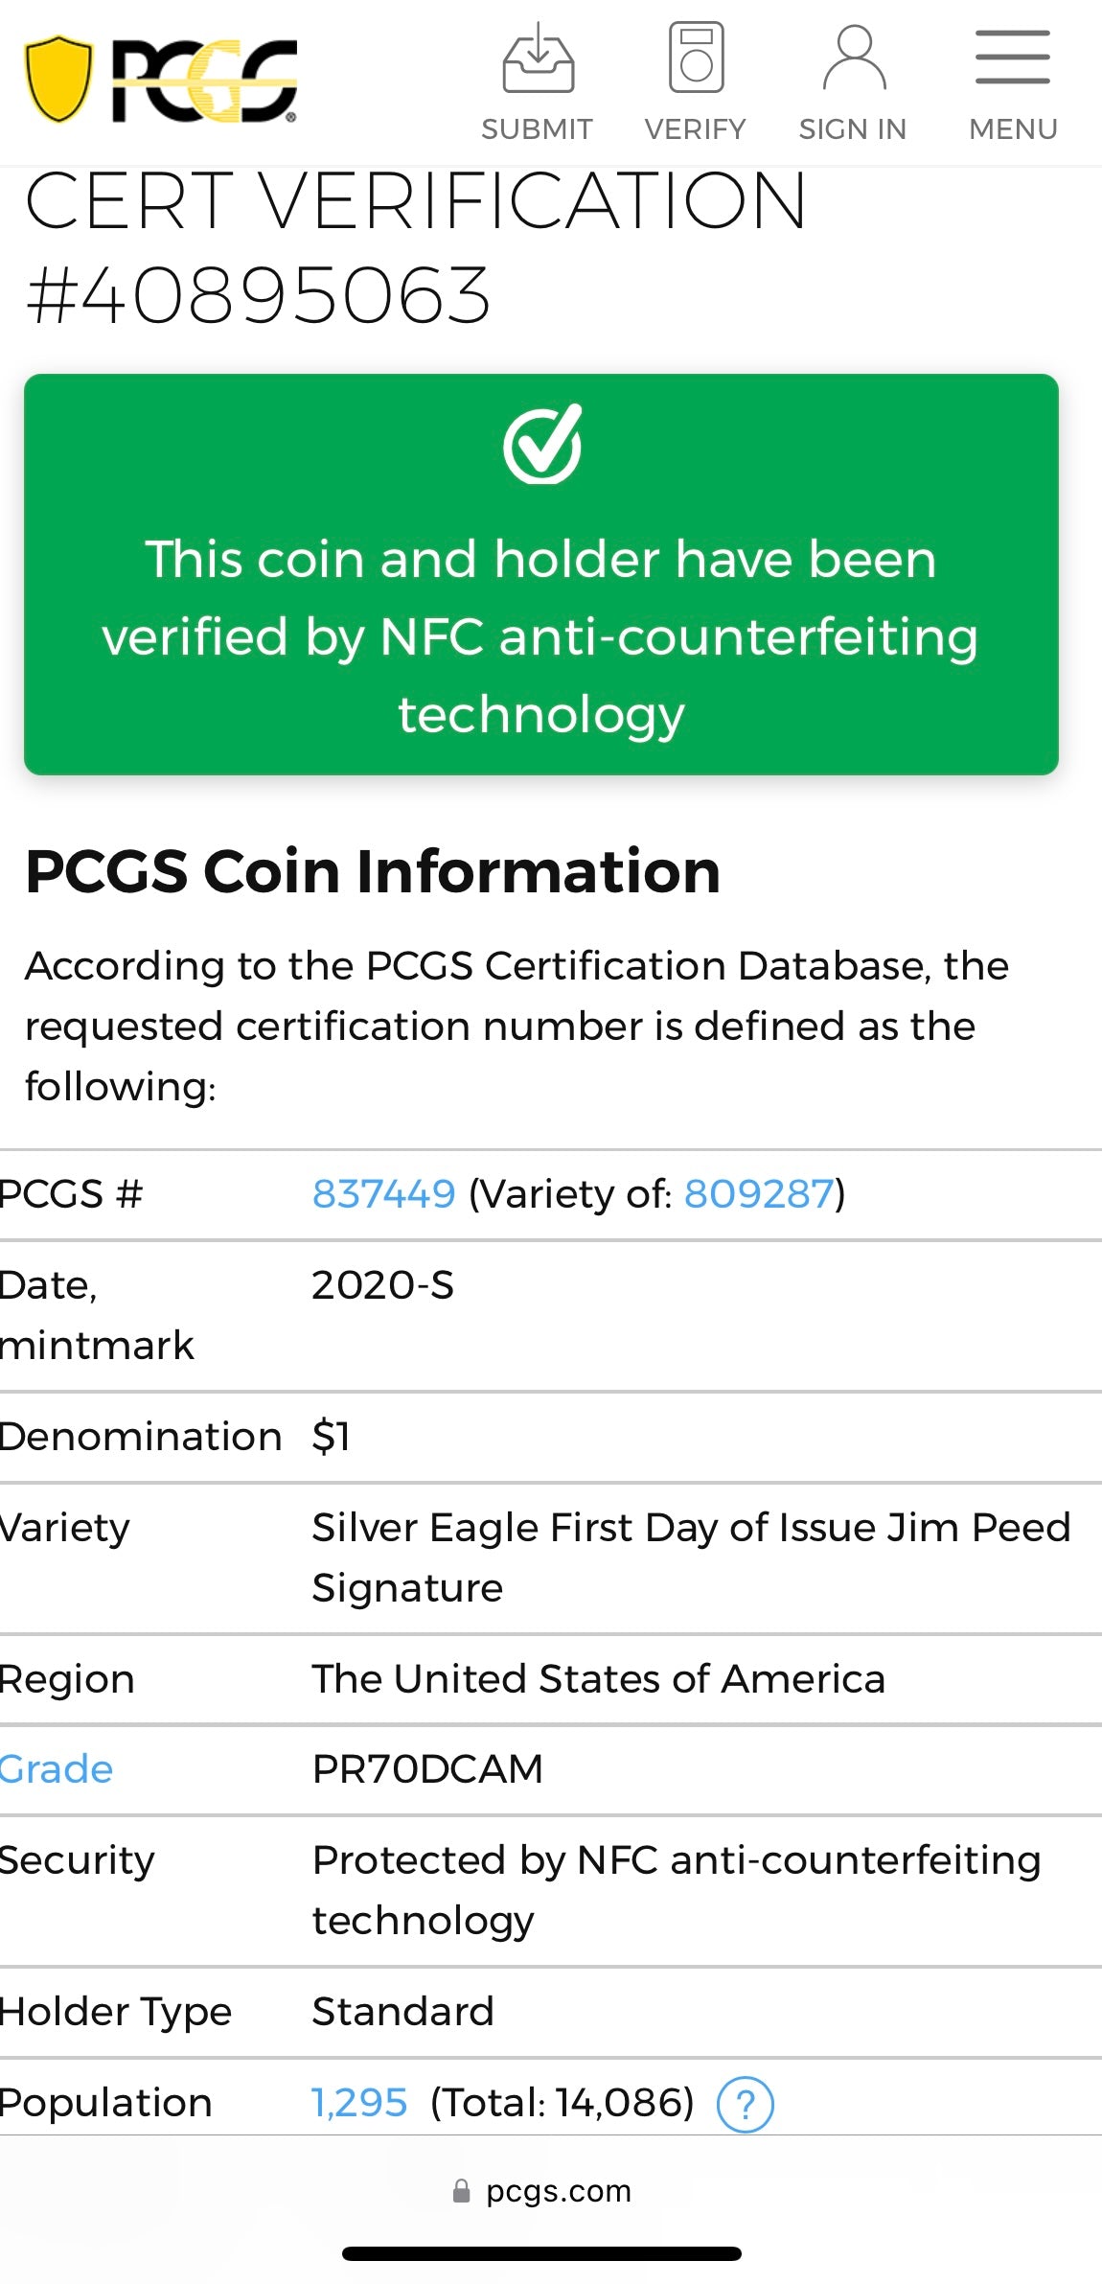The height and width of the screenshot is (2284, 1102).
Task: Open the VERIFY slab icon
Action: (695, 59)
